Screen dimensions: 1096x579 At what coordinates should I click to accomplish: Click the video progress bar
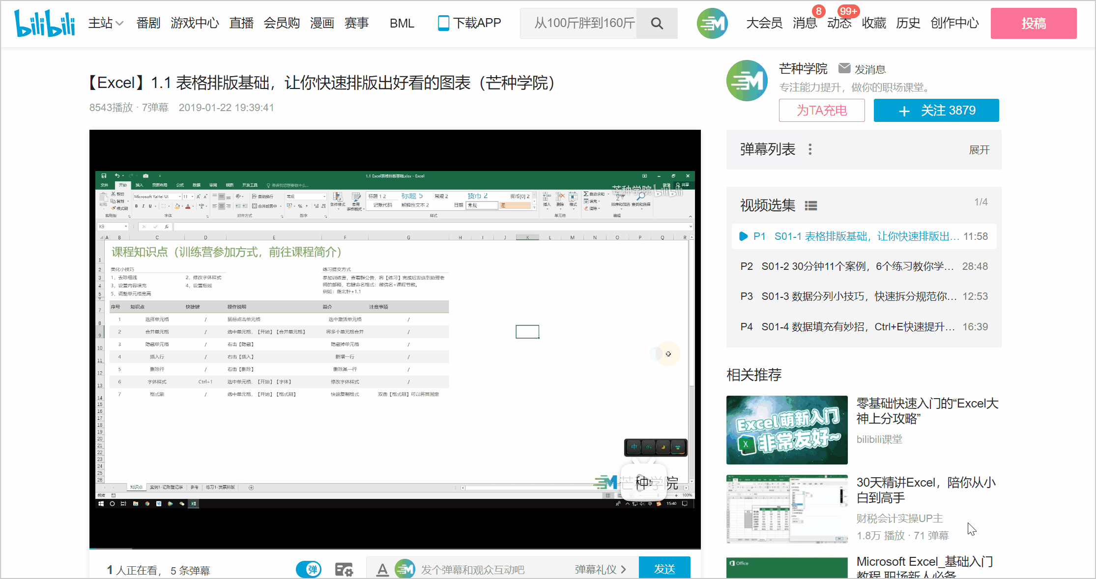point(395,548)
